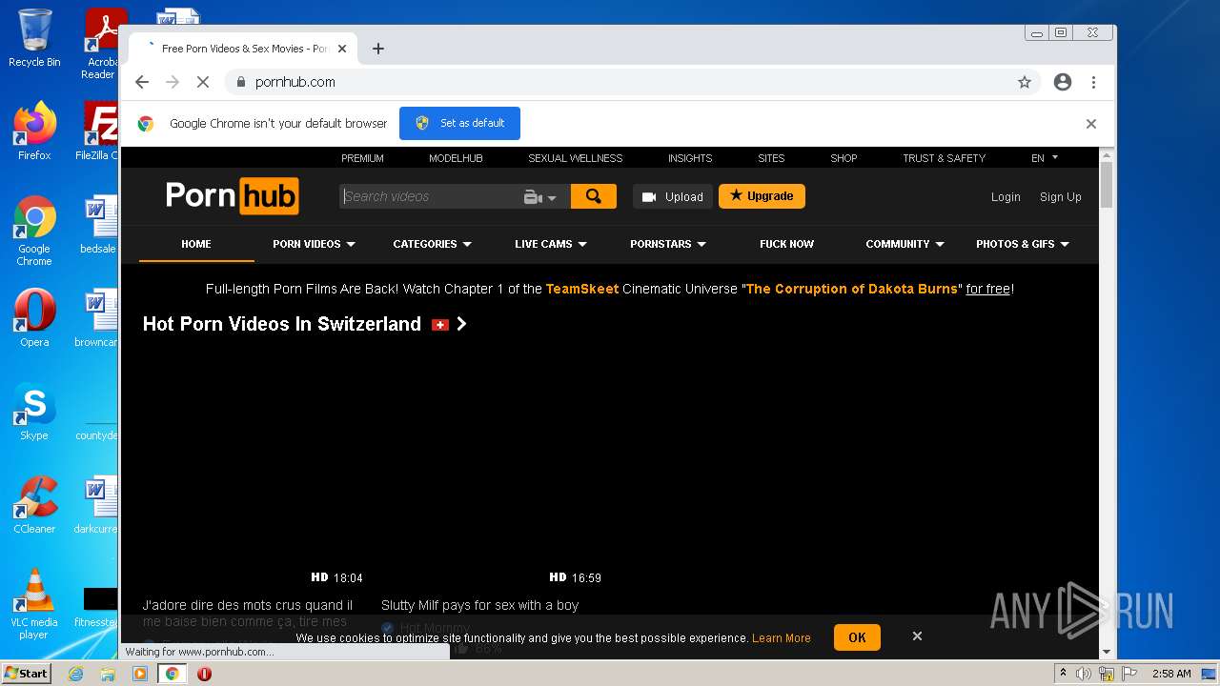Close the cookie notice with the X
Viewport: 1220px width, 686px height.
[917, 636]
